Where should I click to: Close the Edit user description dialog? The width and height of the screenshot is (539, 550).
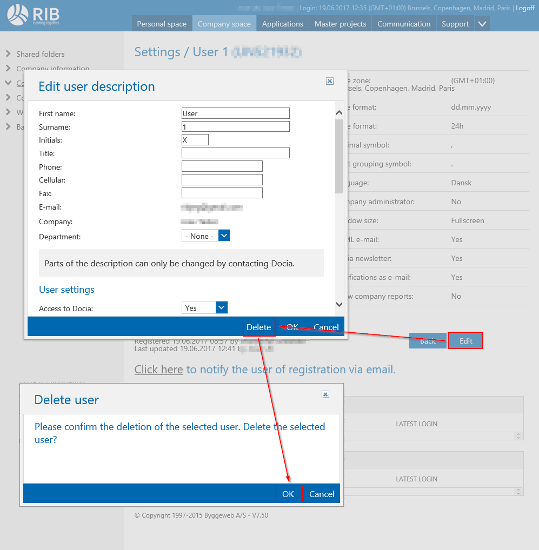coord(330,81)
